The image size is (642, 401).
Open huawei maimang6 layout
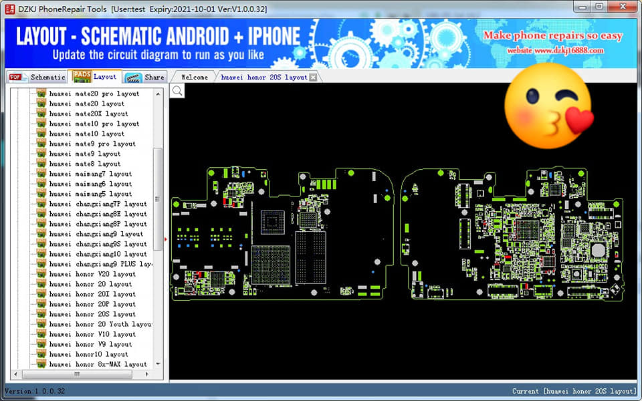click(x=90, y=184)
